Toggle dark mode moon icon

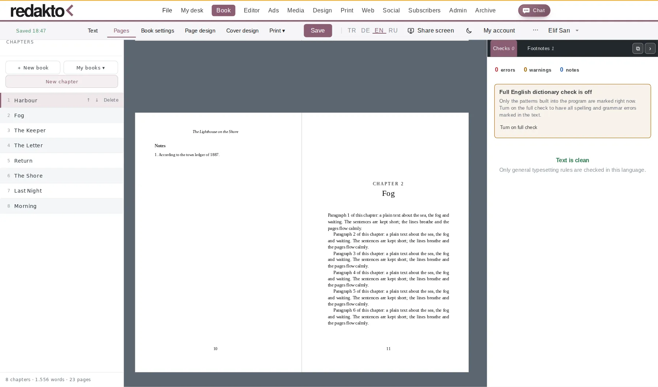(469, 31)
